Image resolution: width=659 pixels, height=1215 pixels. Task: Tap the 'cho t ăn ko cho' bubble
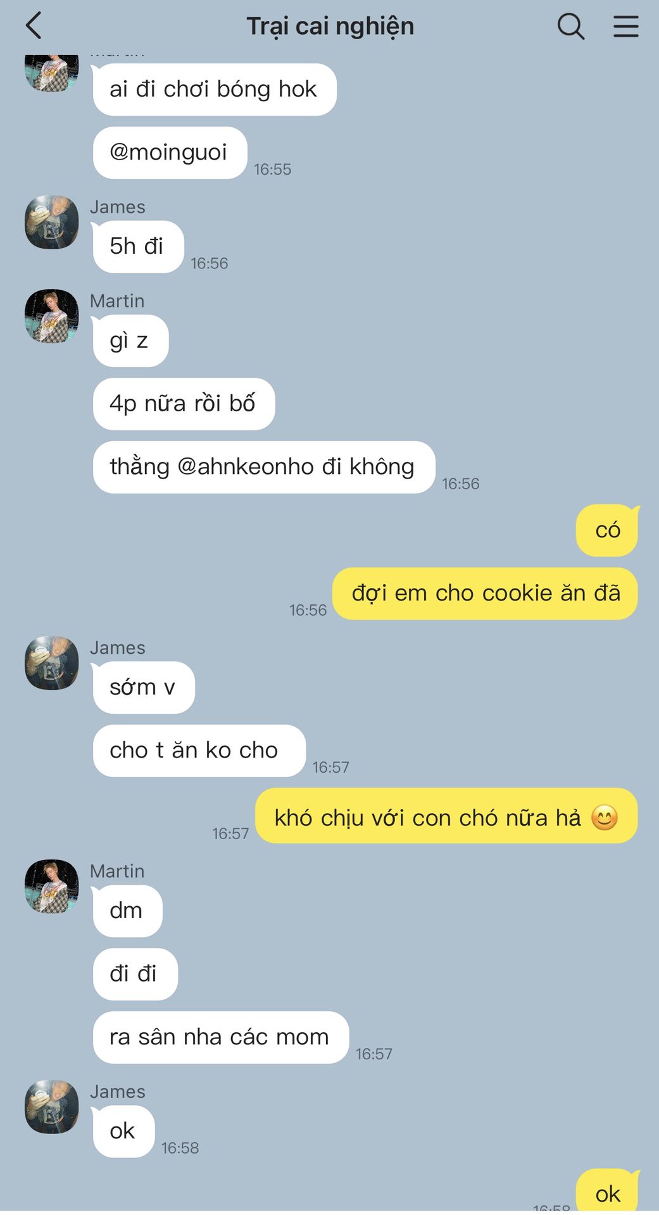click(199, 751)
